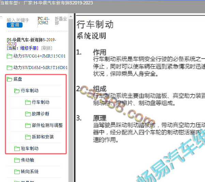Expand the 传动轴 folder icon
Viewport: 205px width, 182px height.
tap(17, 160)
